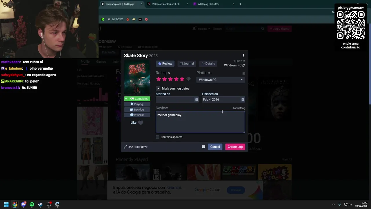The image size is (371, 209).
Task: Open Chrome from the taskbar
Action: pyautogui.click(x=15, y=204)
